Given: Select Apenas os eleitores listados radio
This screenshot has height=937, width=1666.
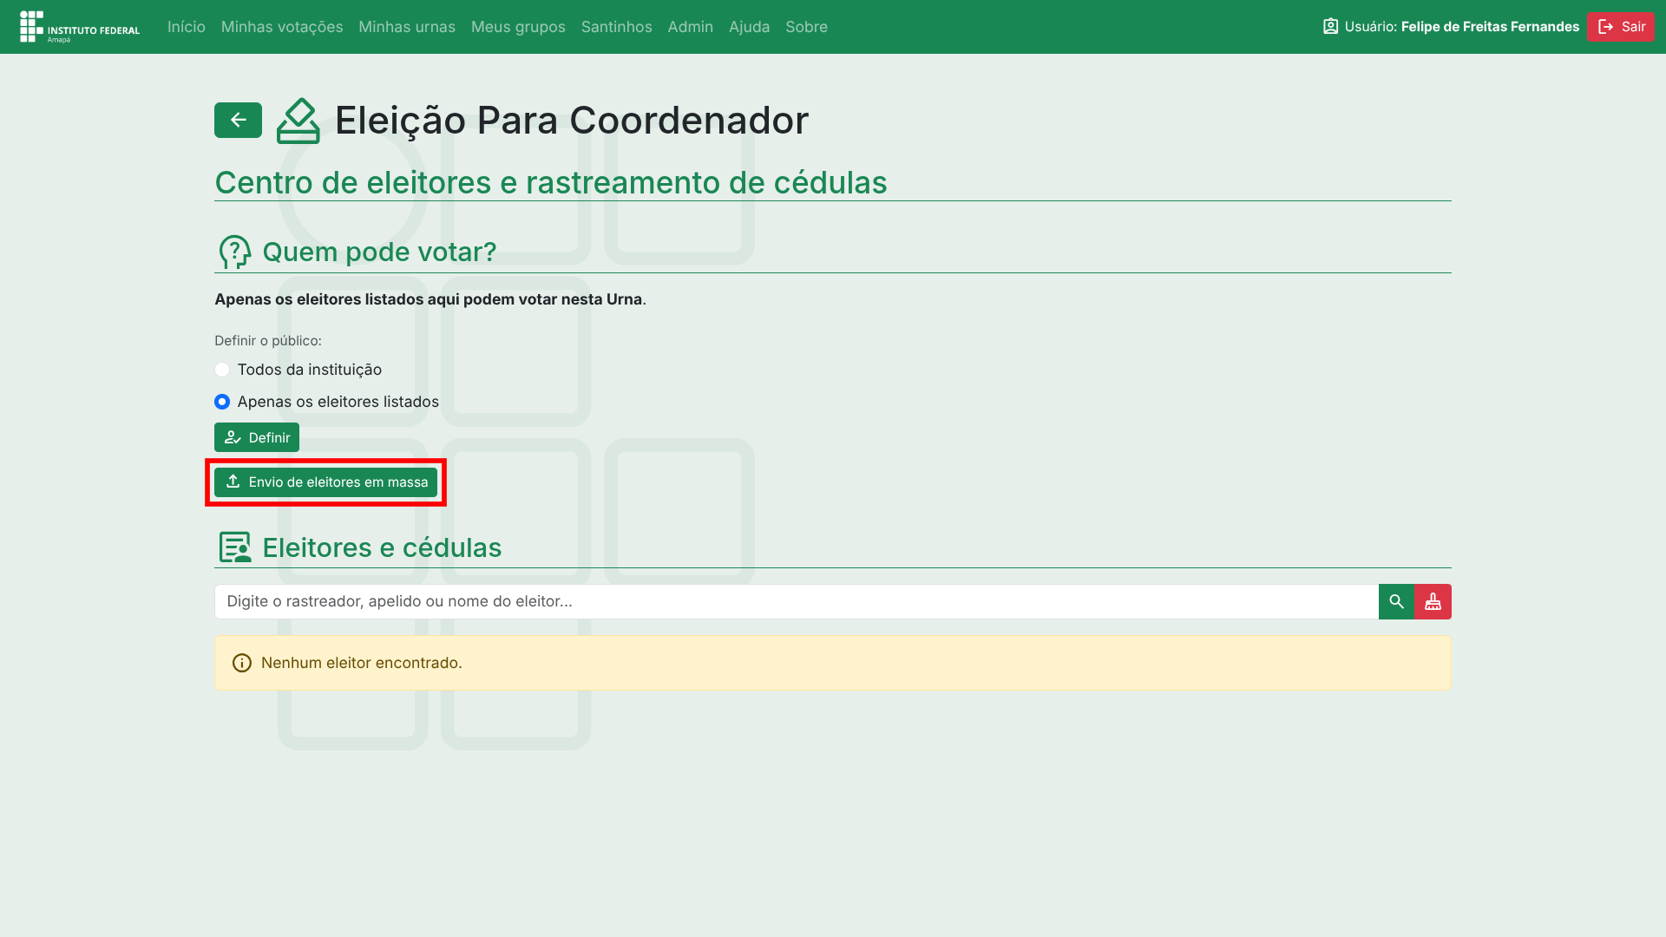Looking at the screenshot, I should coord(222,402).
